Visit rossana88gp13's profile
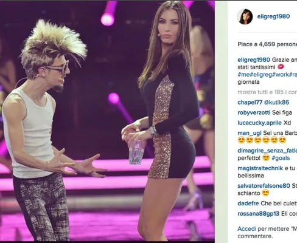 [259, 214]
